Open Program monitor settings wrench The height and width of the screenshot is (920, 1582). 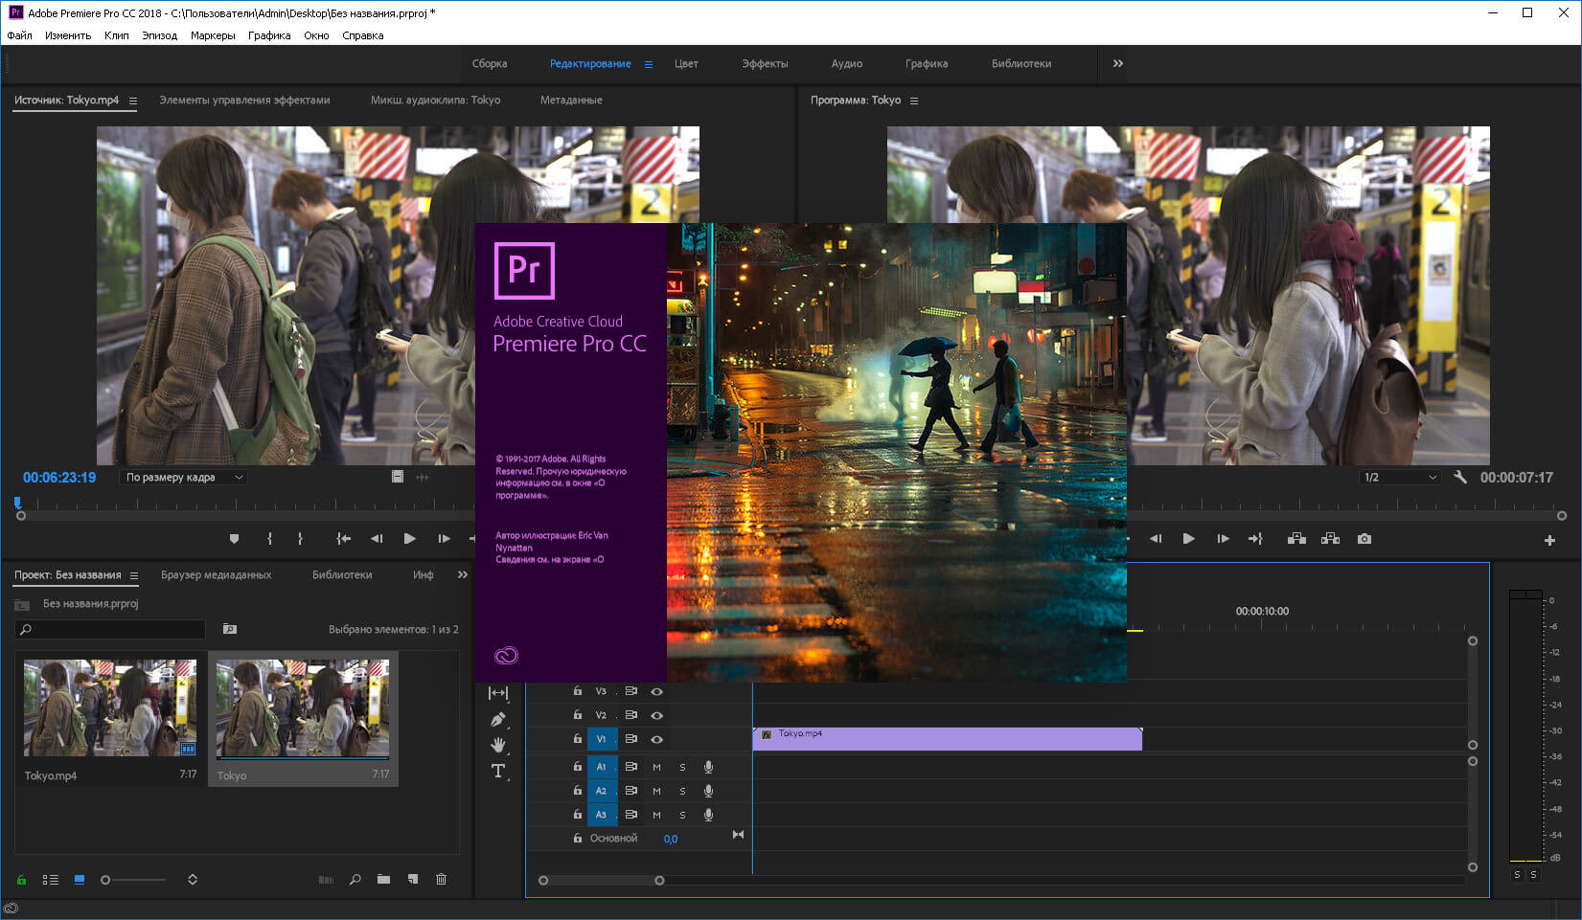(x=1460, y=477)
